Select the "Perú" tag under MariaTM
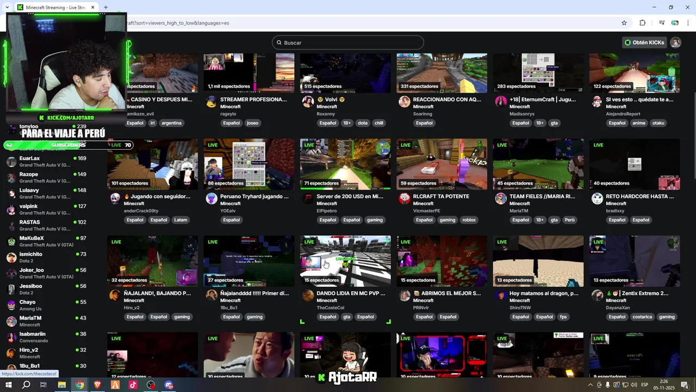 coord(569,220)
